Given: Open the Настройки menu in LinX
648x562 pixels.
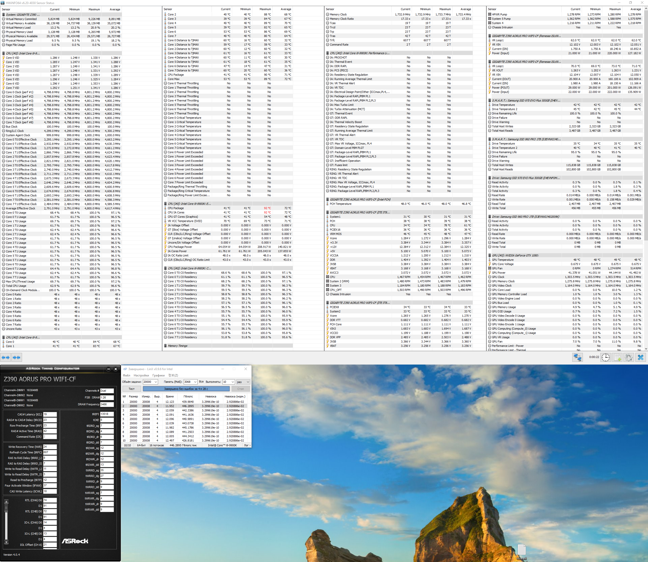Looking at the screenshot, I should point(141,375).
